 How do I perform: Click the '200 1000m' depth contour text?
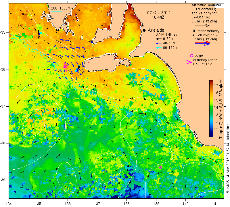pyautogui.click(x=61, y=8)
